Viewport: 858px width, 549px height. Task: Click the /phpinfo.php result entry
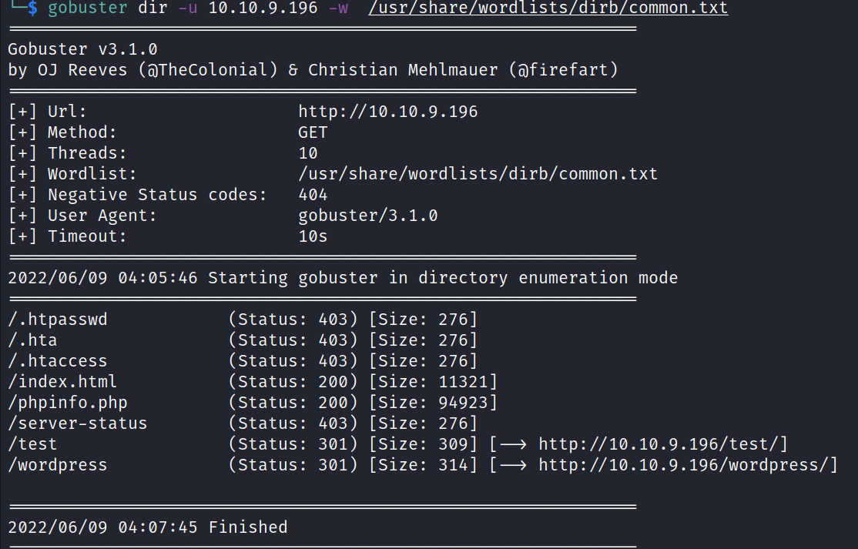(68, 403)
